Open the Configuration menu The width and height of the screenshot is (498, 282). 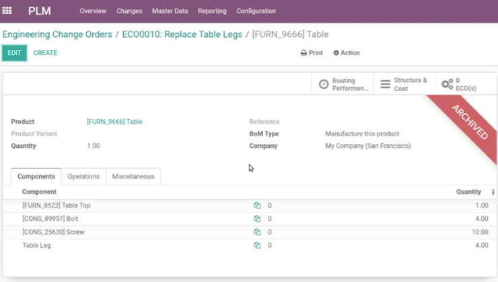point(256,11)
